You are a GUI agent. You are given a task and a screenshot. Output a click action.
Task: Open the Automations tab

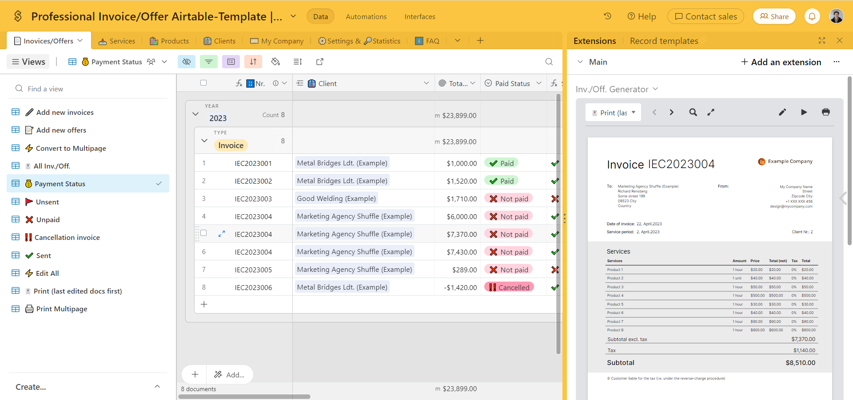pos(366,16)
